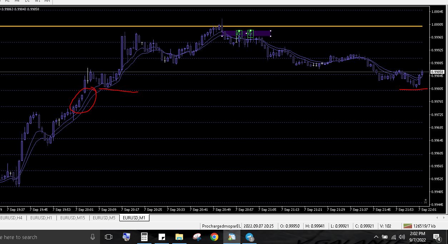The image size is (448, 244).
Task: Click the V: 102 volume status entry
Action: coord(386,226)
